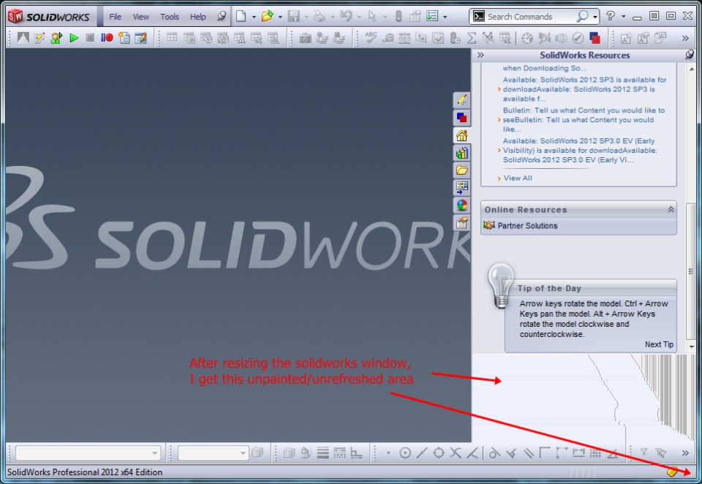Click the task pane scrollbar down arrow
Image resolution: width=702 pixels, height=484 pixels.
(692, 347)
